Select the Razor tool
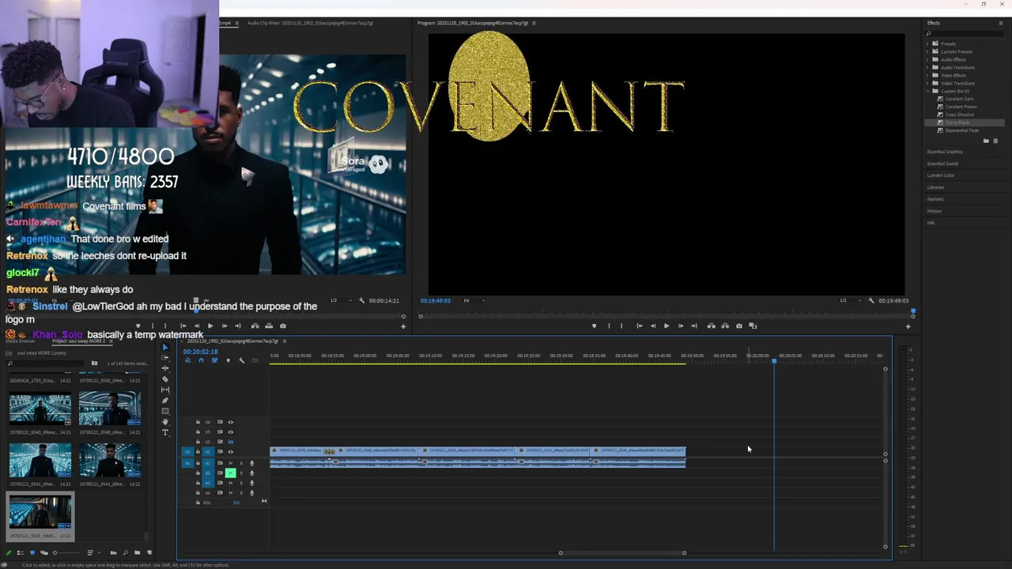 tap(165, 379)
